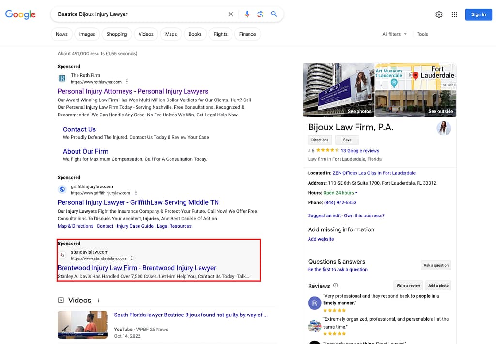This screenshot has width=496, height=344.
Task: Click the Save button
Action: [x=347, y=140]
